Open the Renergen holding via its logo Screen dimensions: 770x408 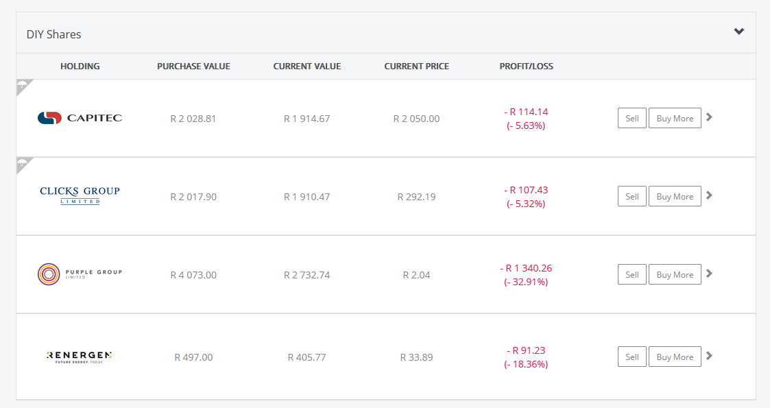(78, 357)
